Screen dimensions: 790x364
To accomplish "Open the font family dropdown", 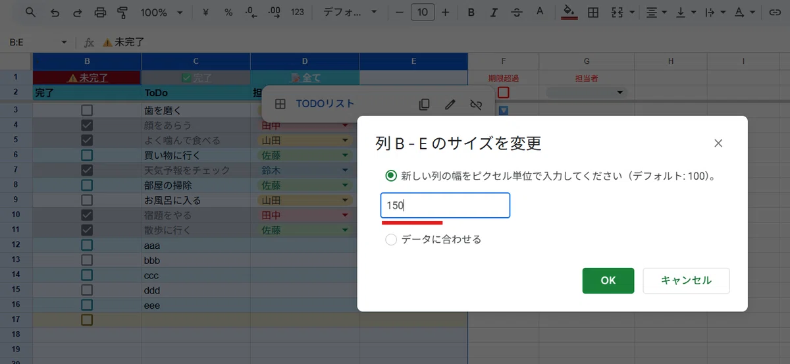I will tap(350, 12).
